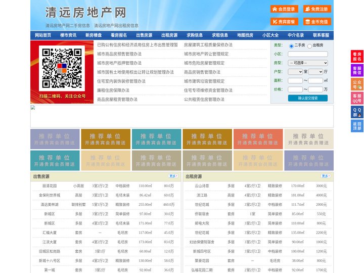This screenshot has height=273, width=364.
Task: Click the 客服微信 floating sidebar icon
Action: coord(357,70)
